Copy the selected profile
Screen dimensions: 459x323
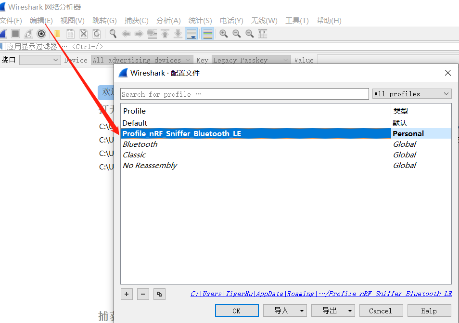[159, 294]
